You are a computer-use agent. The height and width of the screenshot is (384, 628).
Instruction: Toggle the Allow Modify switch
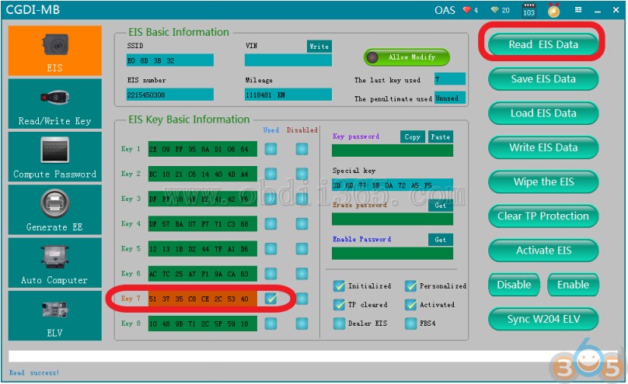[x=406, y=57]
